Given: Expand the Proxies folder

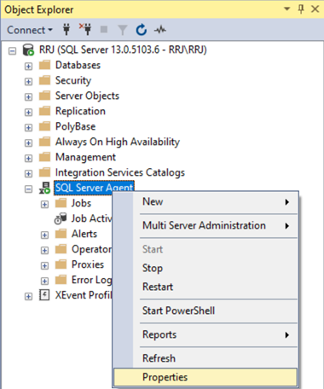Looking at the screenshot, I should click(x=44, y=266).
